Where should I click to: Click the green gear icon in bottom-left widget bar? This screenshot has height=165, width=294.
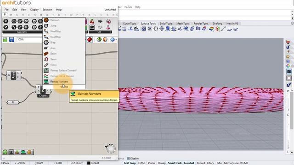pyautogui.click(x=5, y=152)
